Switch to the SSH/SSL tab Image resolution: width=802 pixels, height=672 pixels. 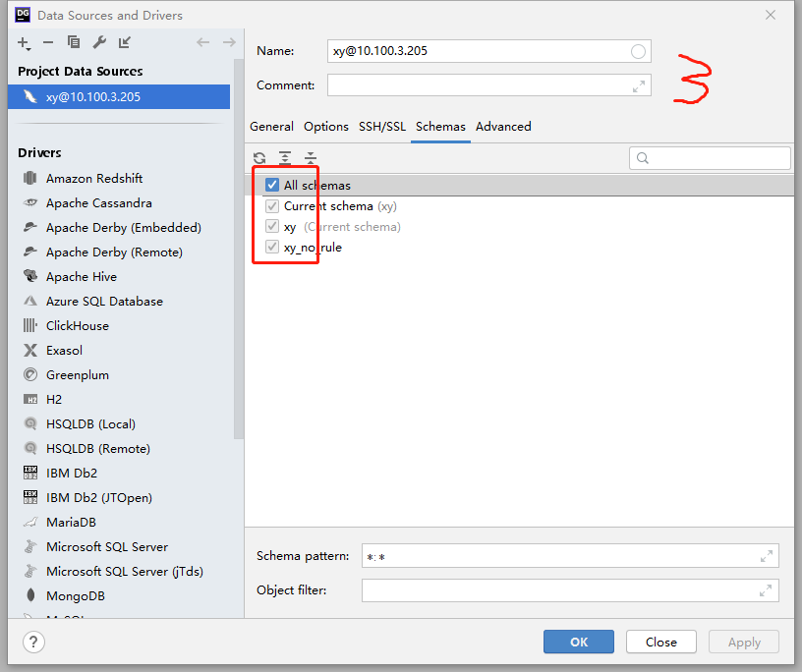coord(382,127)
